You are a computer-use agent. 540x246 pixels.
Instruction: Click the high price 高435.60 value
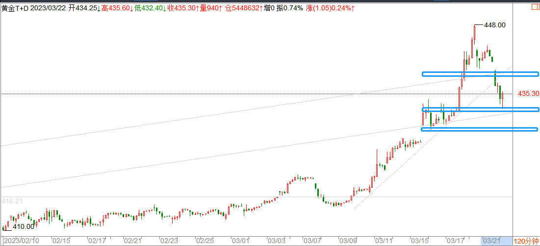pos(118,8)
